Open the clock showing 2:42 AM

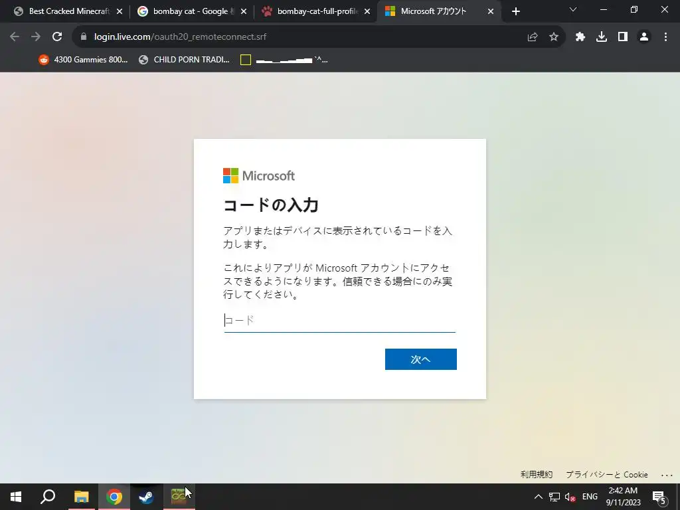(623, 497)
